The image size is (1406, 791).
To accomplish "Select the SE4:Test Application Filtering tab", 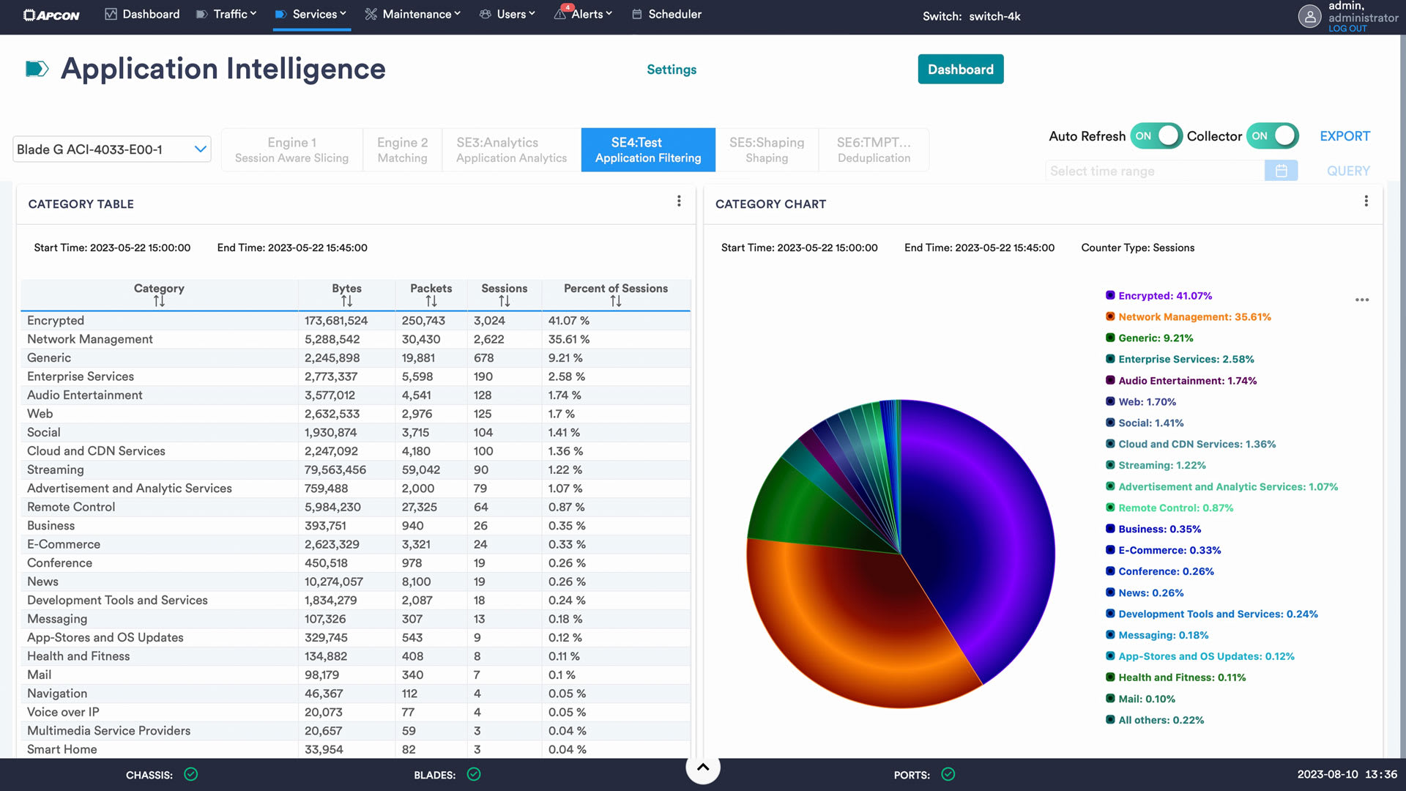I will coord(648,149).
